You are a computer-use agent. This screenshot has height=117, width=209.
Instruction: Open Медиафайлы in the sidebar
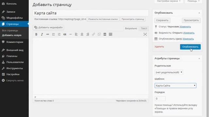click(14, 18)
